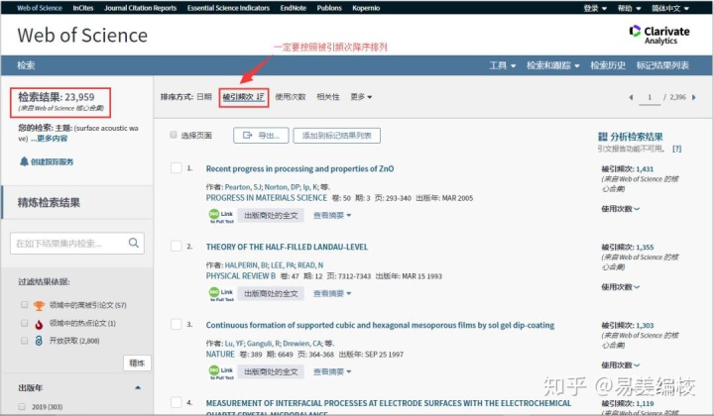Sort results by 相关性
Image resolution: width=714 pixels, height=416 pixels.
pyautogui.click(x=328, y=97)
